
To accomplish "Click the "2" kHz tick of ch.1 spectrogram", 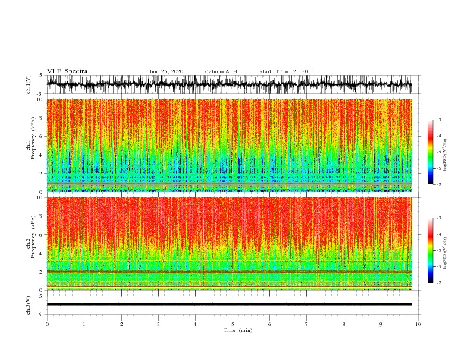I will [41, 173].
